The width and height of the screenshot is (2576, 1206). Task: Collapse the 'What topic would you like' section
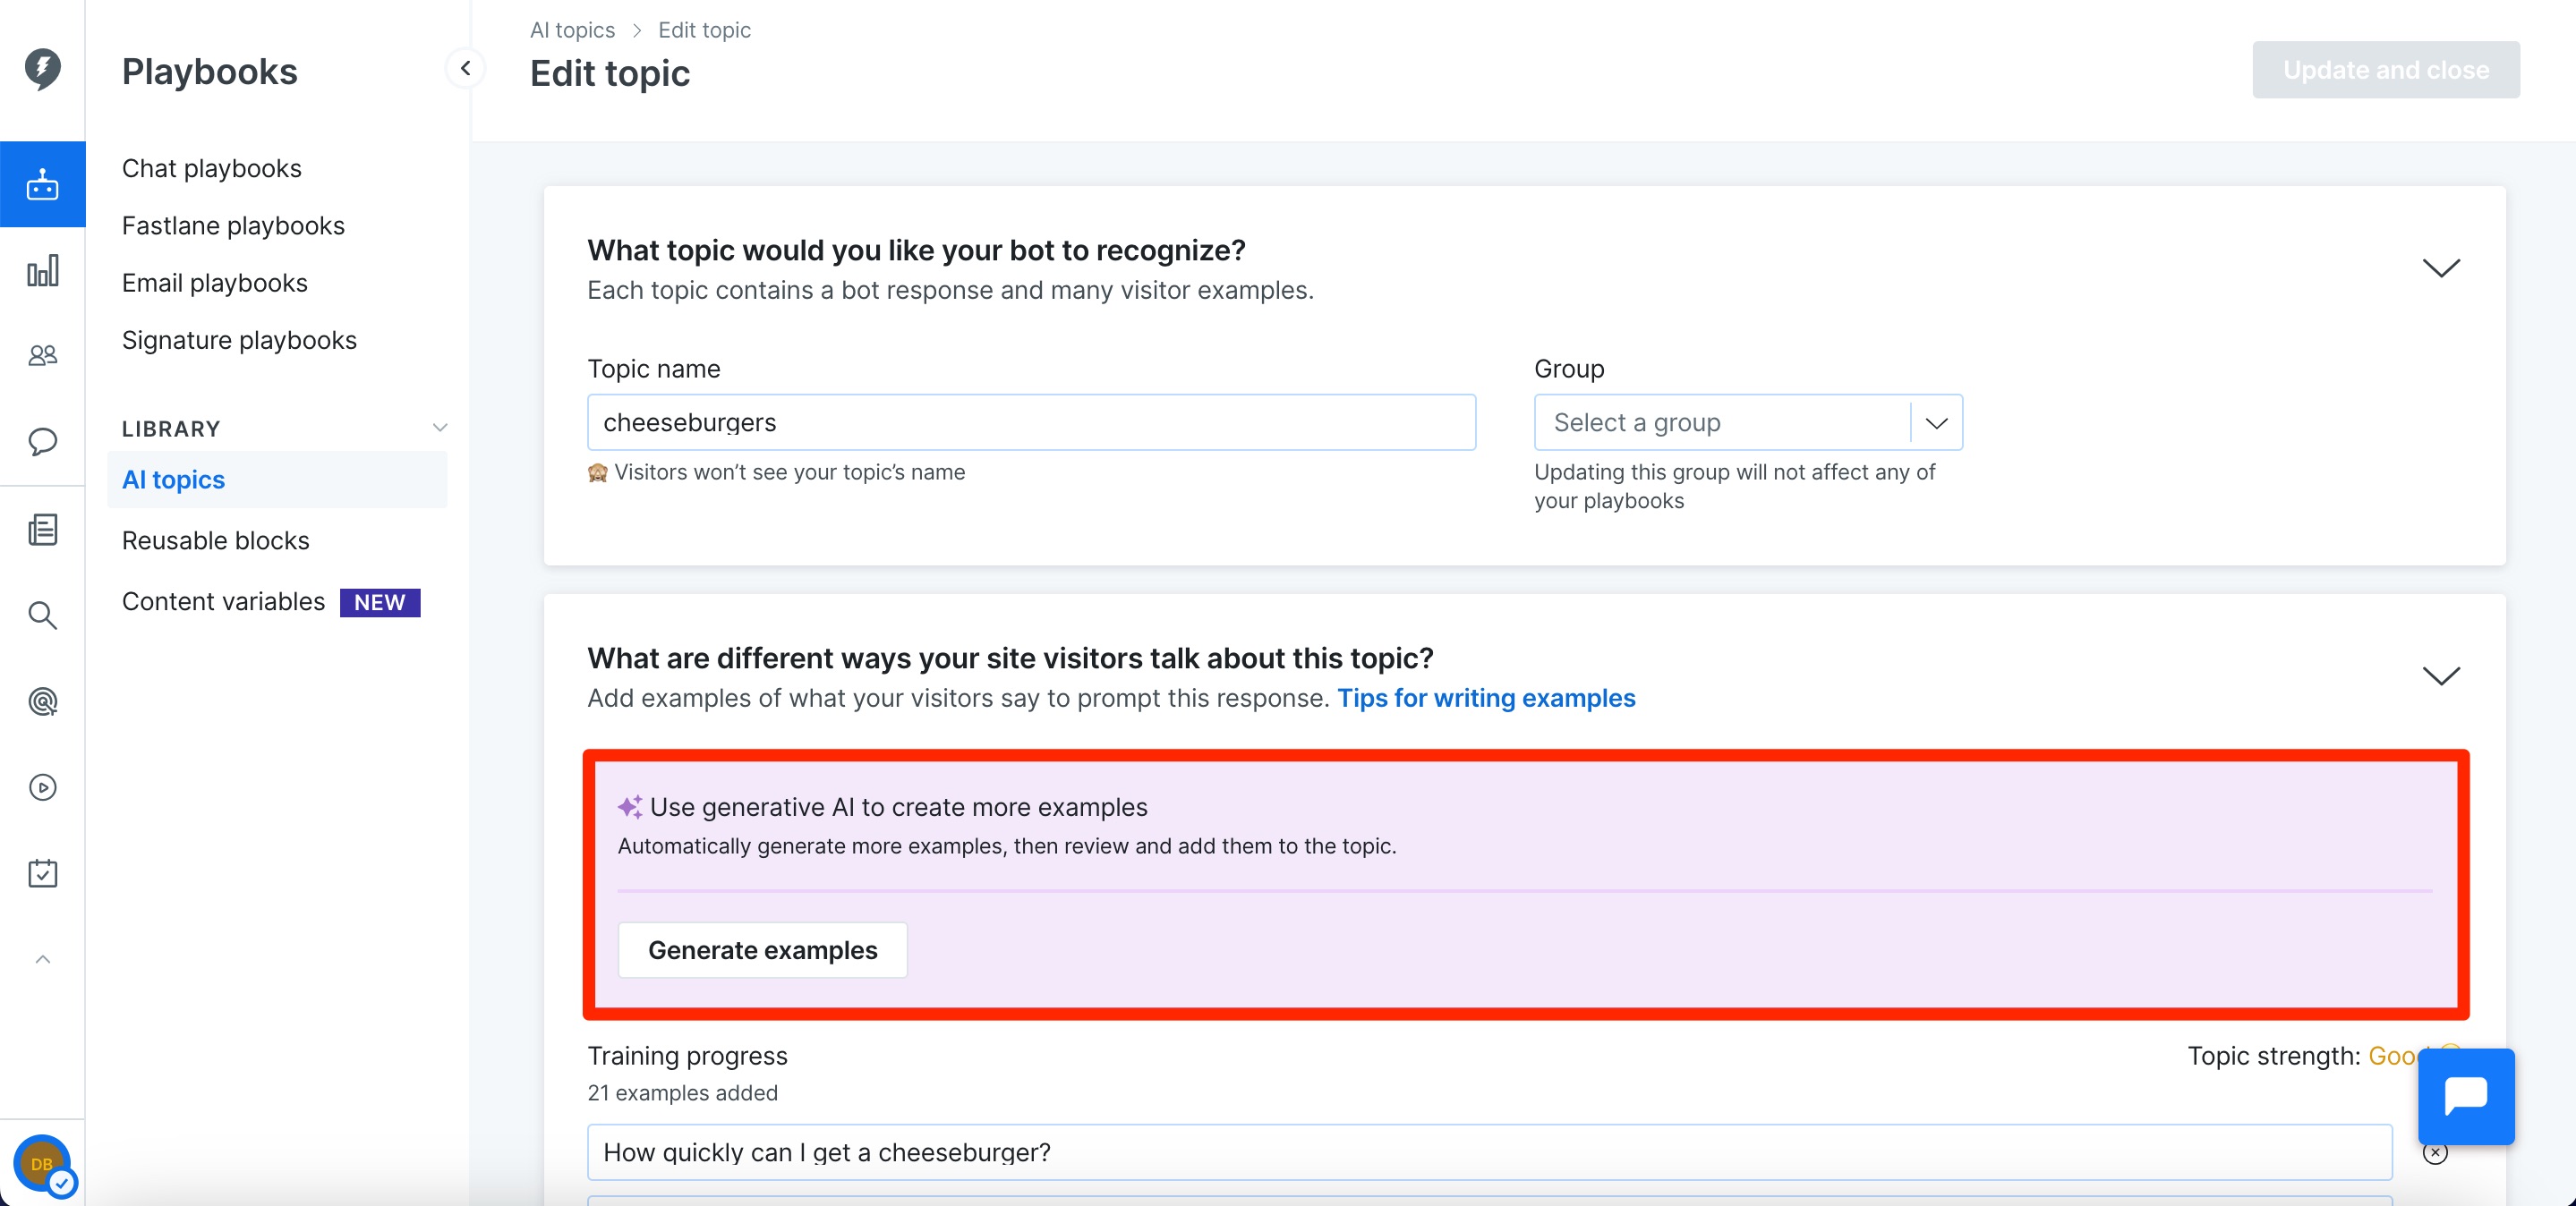[2441, 268]
